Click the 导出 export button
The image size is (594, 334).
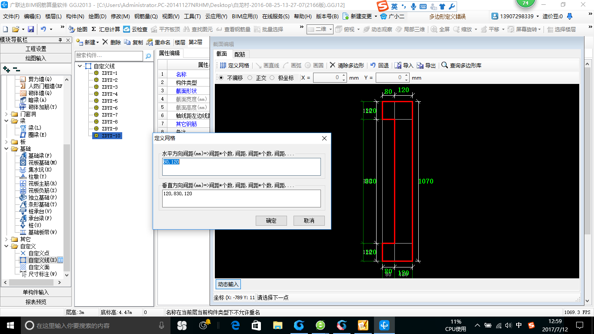pos(426,65)
